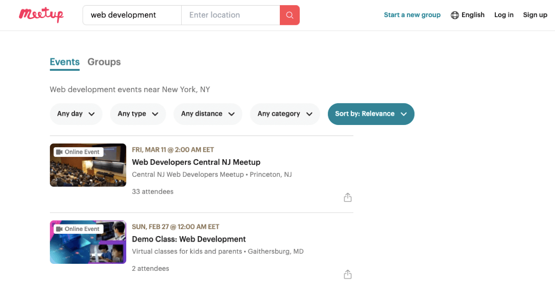
Task: Click the Central NJ Meetup event thumbnail
Action: [x=88, y=165]
